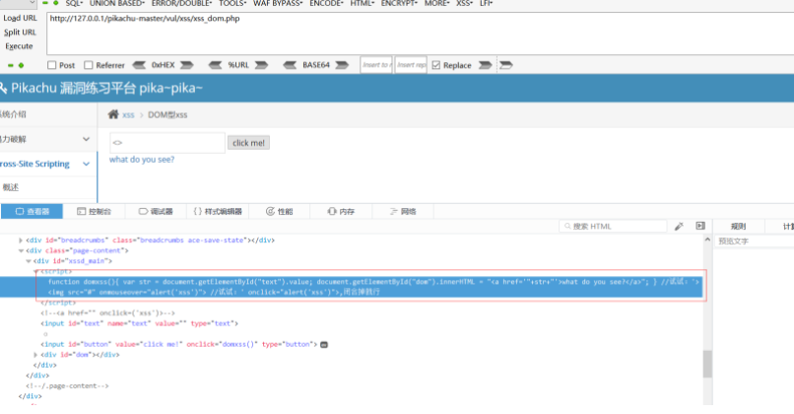Select the 规则 rules side tab

(738, 226)
